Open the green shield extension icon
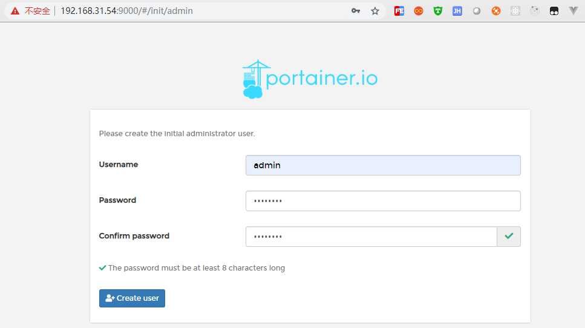Viewport: 585px width, 328px height. [438, 11]
